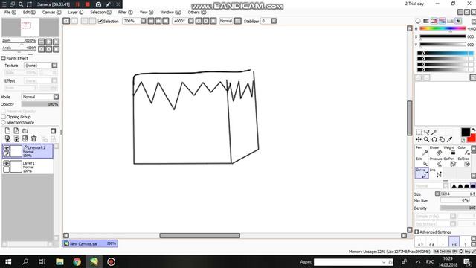Open the Selection menu
Viewport: 476px width, 268px height.
pos(100,13)
